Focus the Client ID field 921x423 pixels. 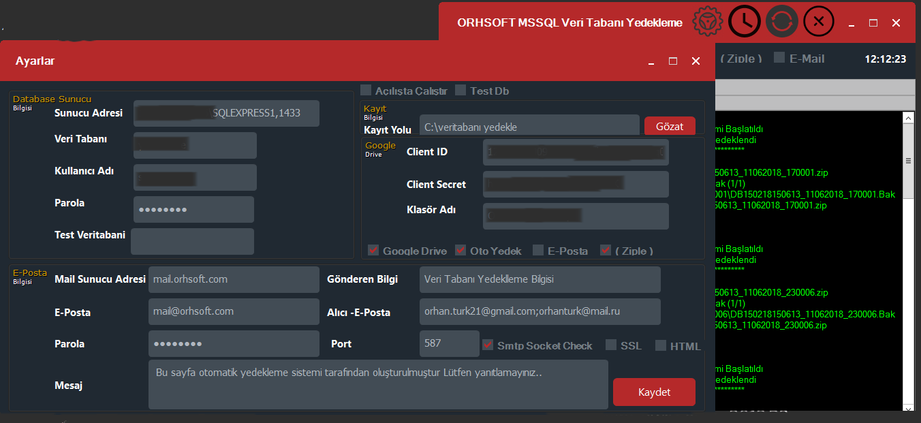click(576, 152)
